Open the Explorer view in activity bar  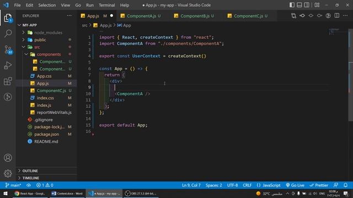point(8,18)
